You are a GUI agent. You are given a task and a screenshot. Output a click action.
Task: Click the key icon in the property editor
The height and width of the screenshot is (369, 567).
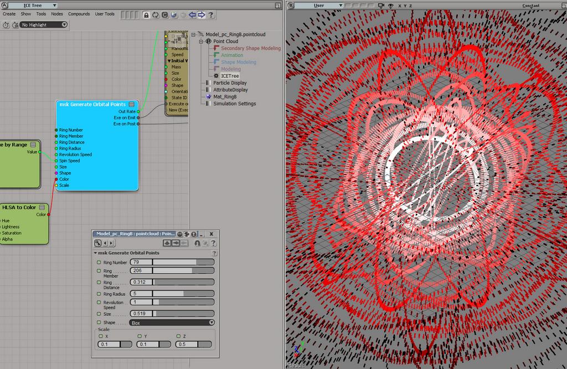click(x=98, y=243)
